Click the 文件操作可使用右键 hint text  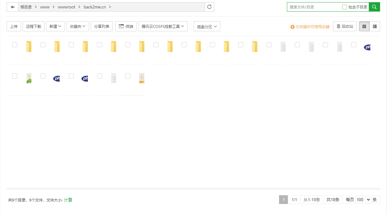click(x=313, y=27)
